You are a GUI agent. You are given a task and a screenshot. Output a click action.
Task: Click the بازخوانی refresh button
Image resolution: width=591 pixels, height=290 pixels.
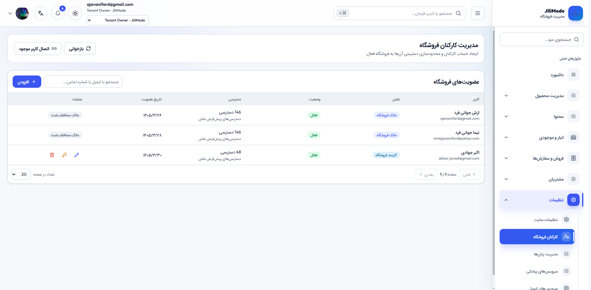tap(80, 48)
